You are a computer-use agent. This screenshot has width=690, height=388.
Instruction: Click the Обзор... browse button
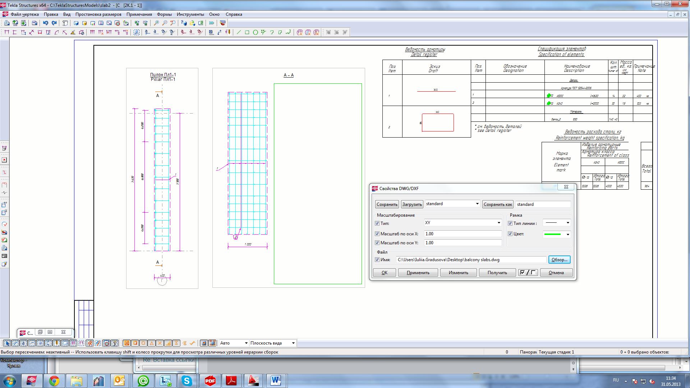(559, 260)
